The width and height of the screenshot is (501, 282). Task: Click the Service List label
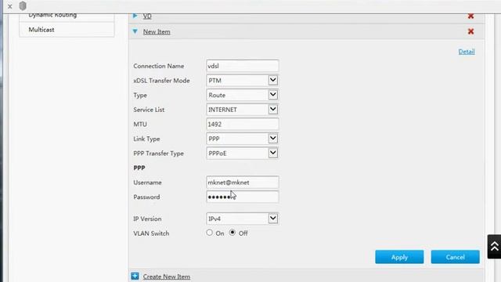point(149,110)
